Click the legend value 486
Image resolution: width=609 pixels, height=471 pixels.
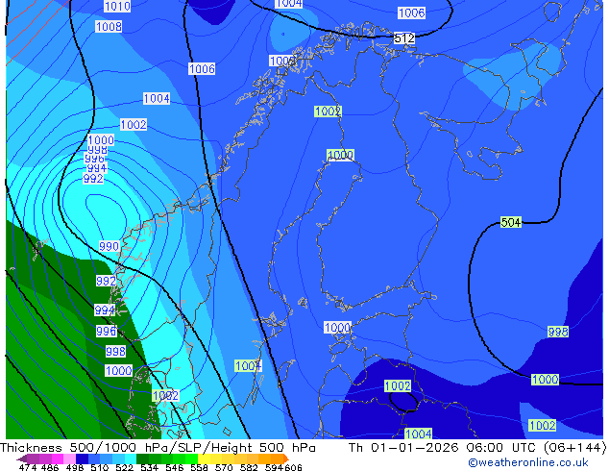(x=50, y=467)
